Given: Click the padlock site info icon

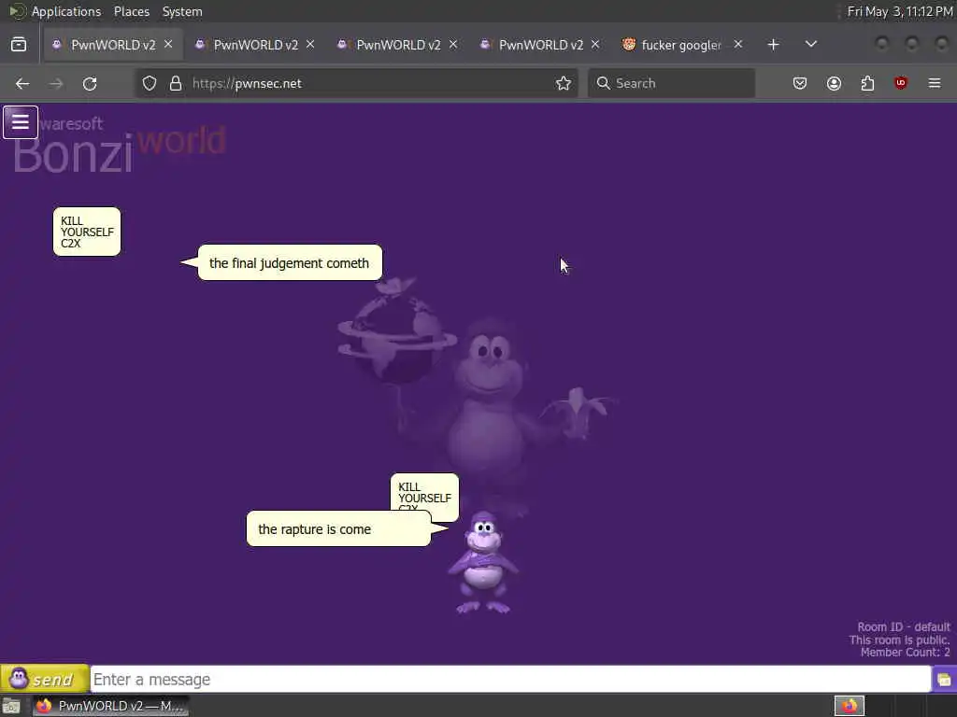Looking at the screenshot, I should point(176,83).
